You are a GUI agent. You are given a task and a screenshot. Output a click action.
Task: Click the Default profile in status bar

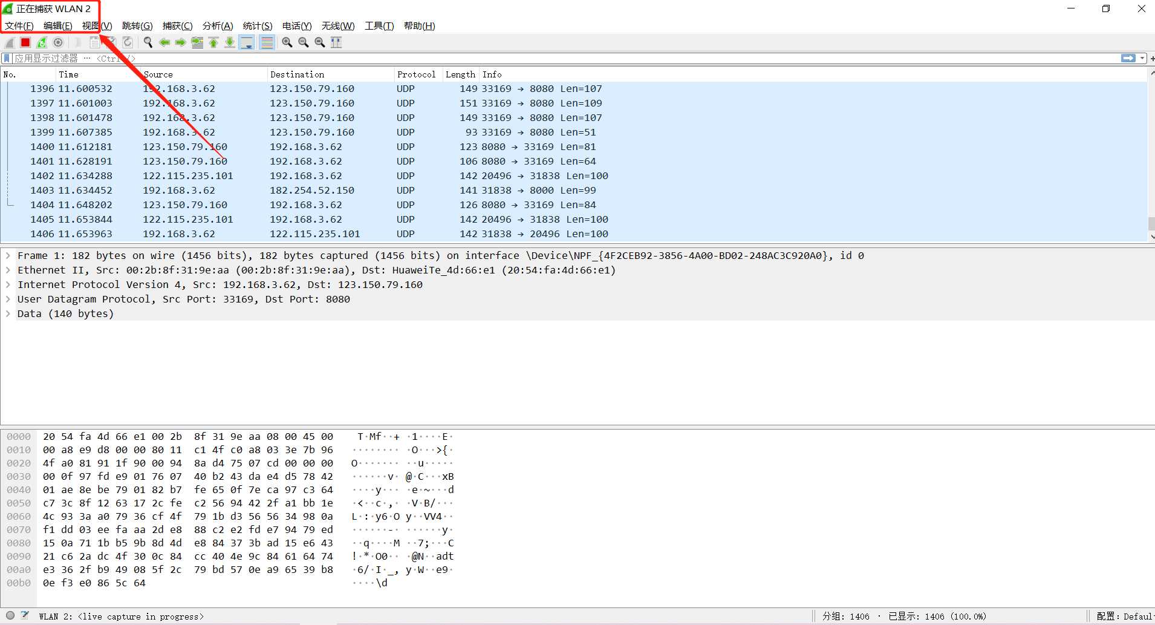[x=1125, y=617]
